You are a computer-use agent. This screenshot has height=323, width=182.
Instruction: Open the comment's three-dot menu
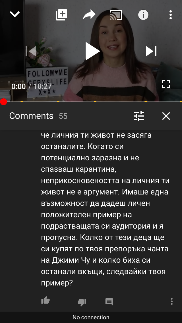click(172, 301)
